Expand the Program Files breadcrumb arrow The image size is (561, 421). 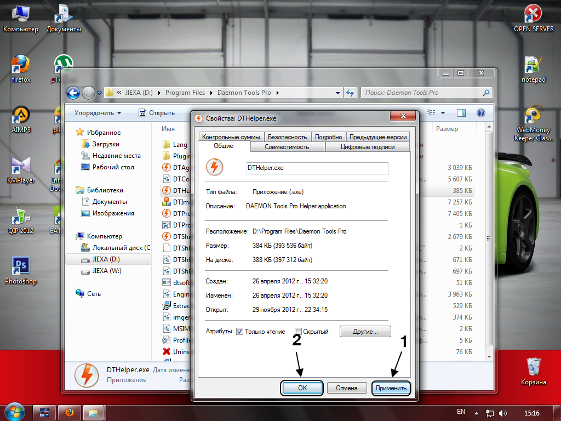coord(211,93)
